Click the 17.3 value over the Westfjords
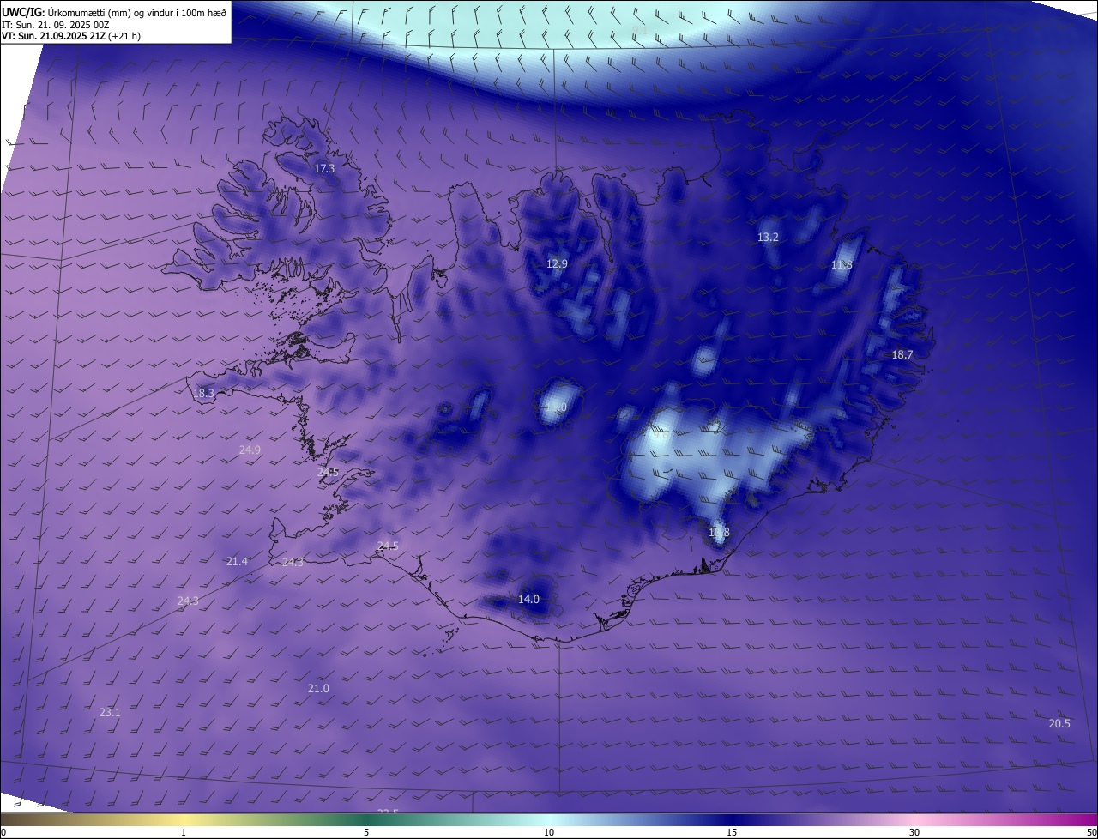 click(324, 169)
